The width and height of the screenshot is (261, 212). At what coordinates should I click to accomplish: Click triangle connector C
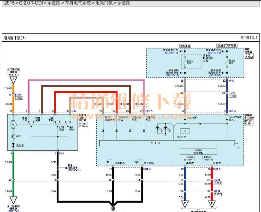coord(13,200)
